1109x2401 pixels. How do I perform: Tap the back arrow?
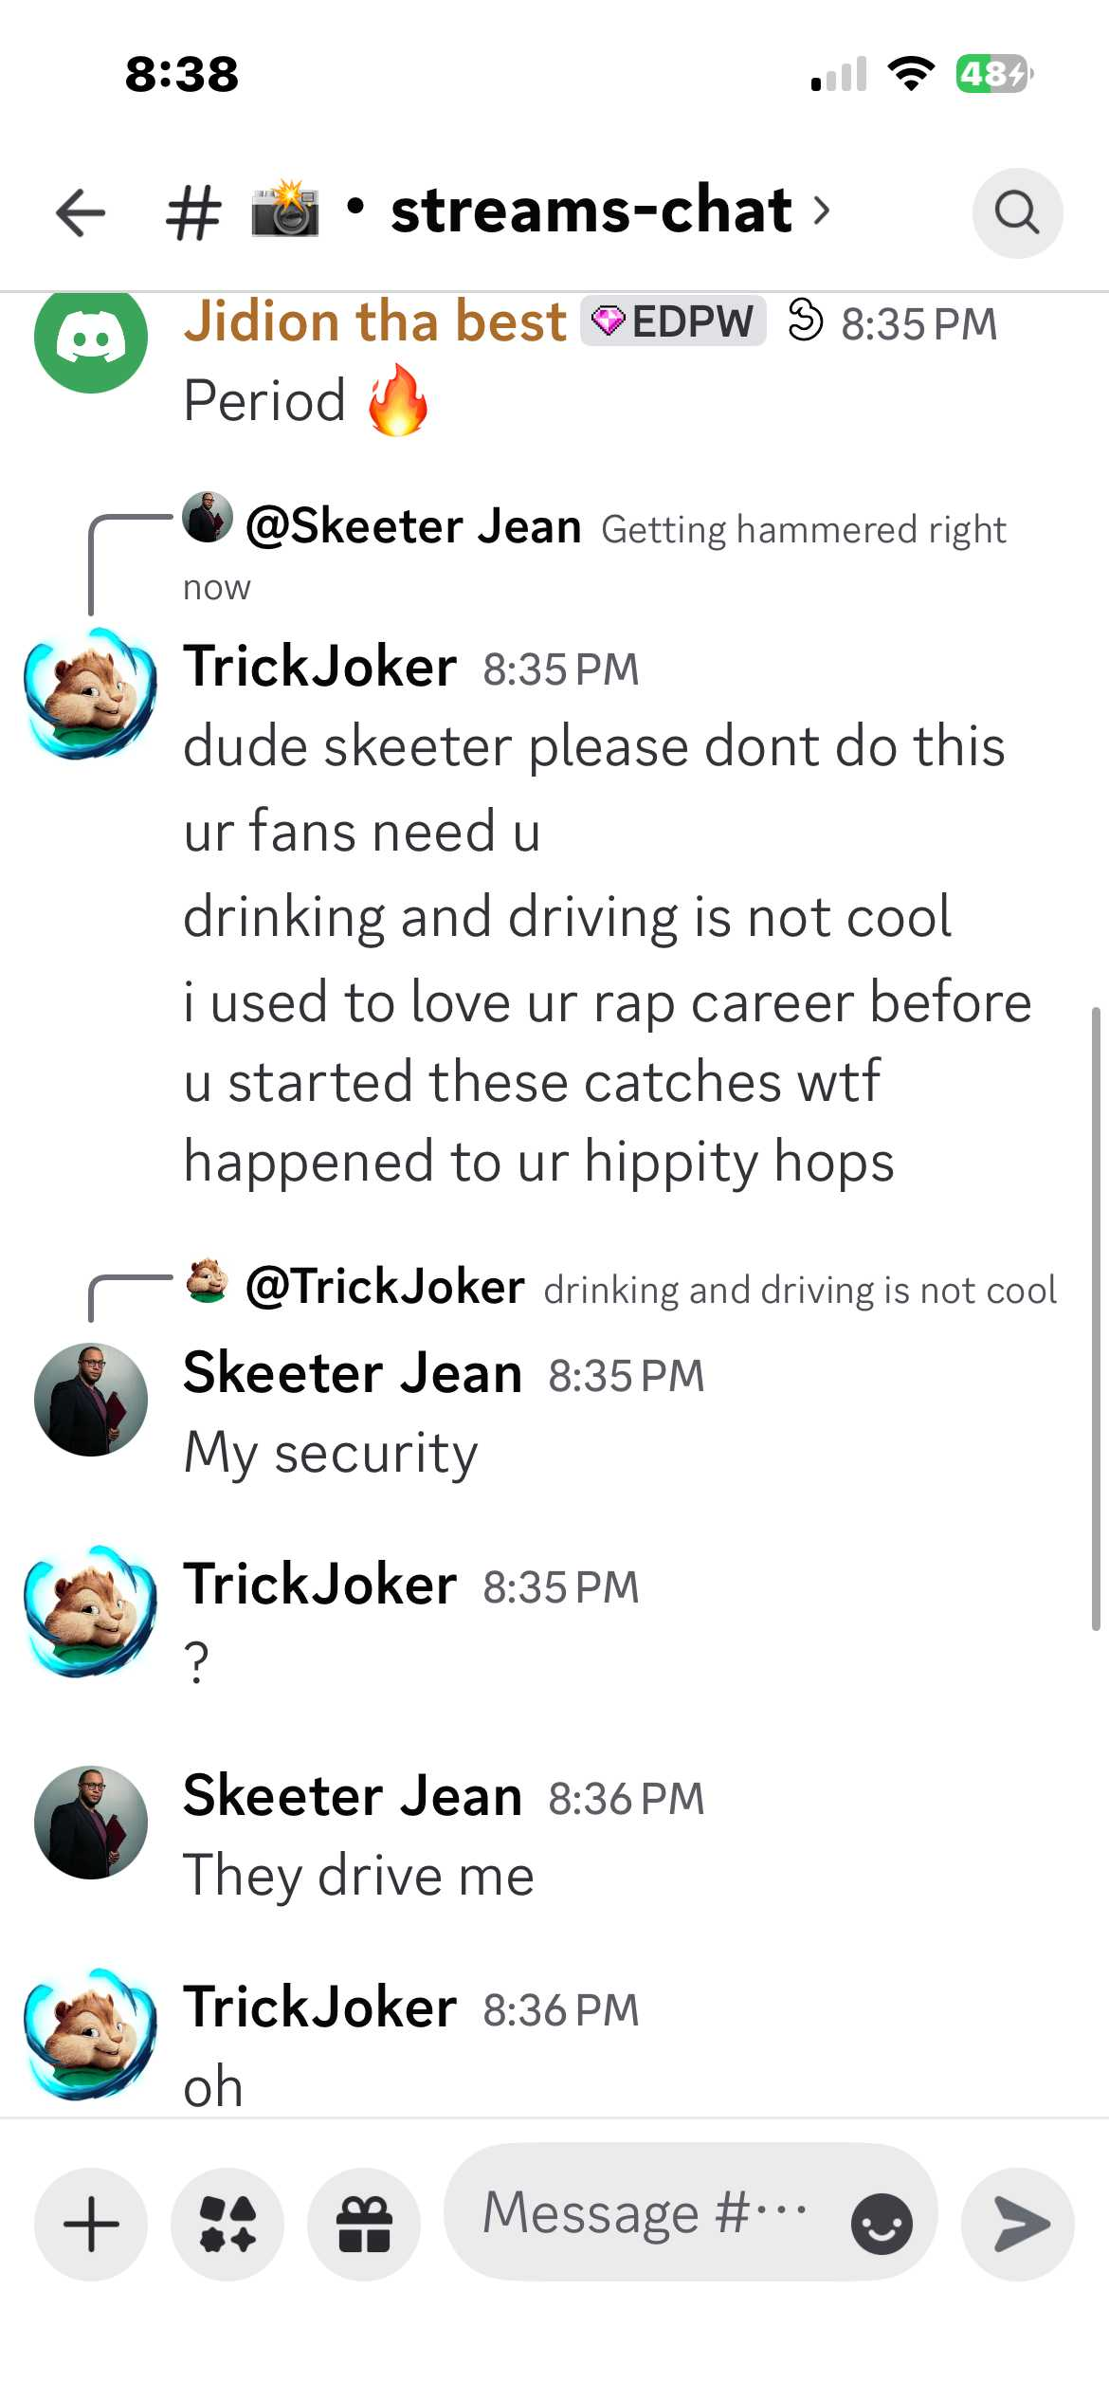click(x=81, y=211)
